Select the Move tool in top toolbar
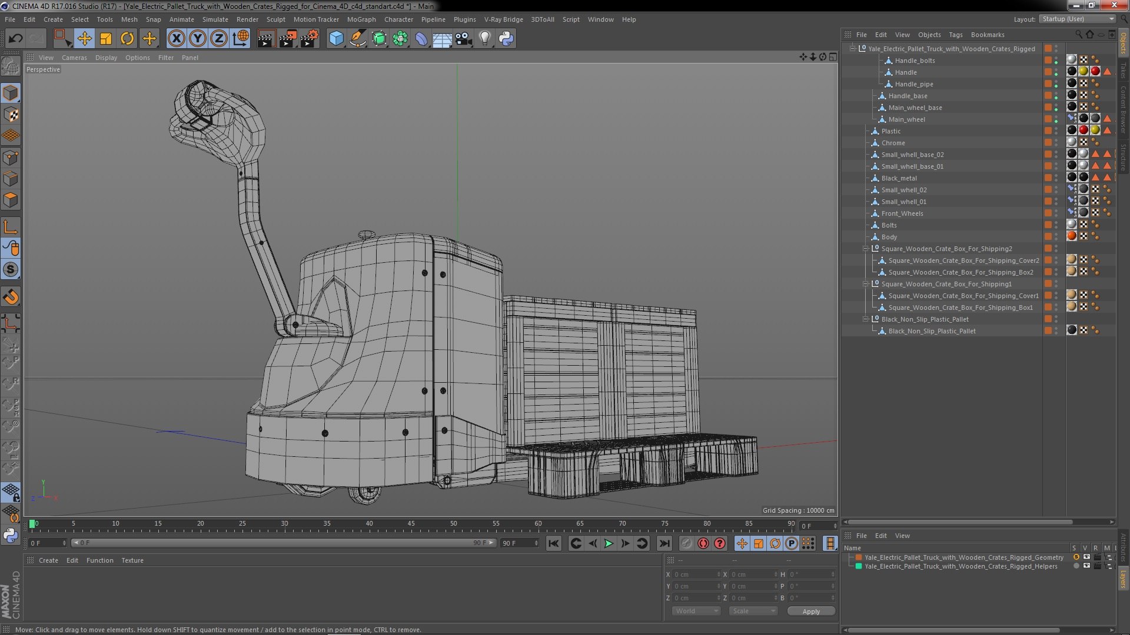Screen dimensions: 1130x635 coord(84,39)
